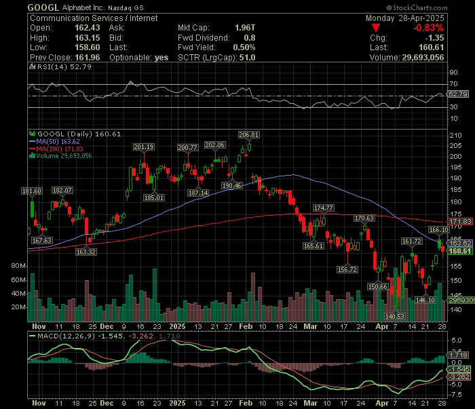Click the Optionable yes value
The image size is (475, 409).
(161, 58)
